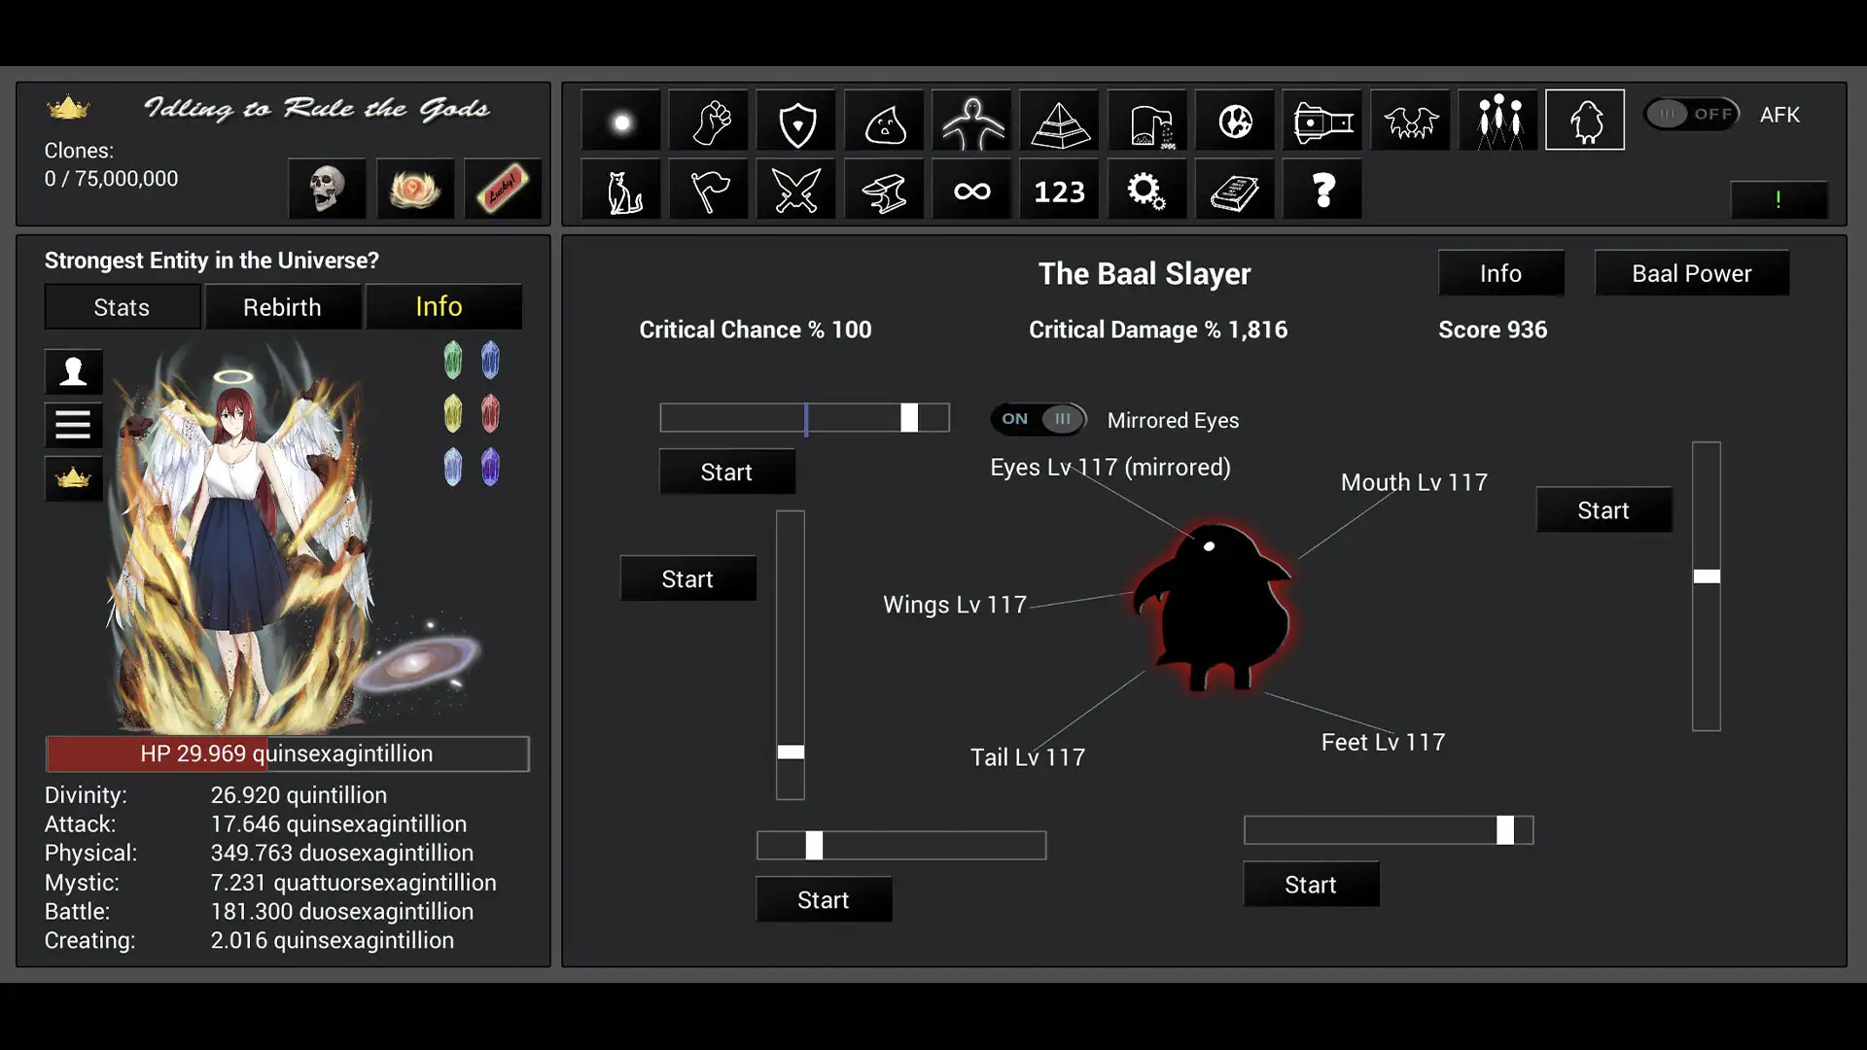
Task: Open the boot and sock icon
Action: (1147, 121)
